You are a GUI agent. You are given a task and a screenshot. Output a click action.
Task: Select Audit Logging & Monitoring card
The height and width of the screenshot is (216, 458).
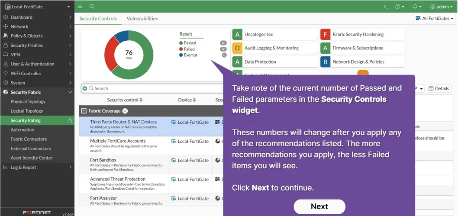pyautogui.click(x=275, y=48)
